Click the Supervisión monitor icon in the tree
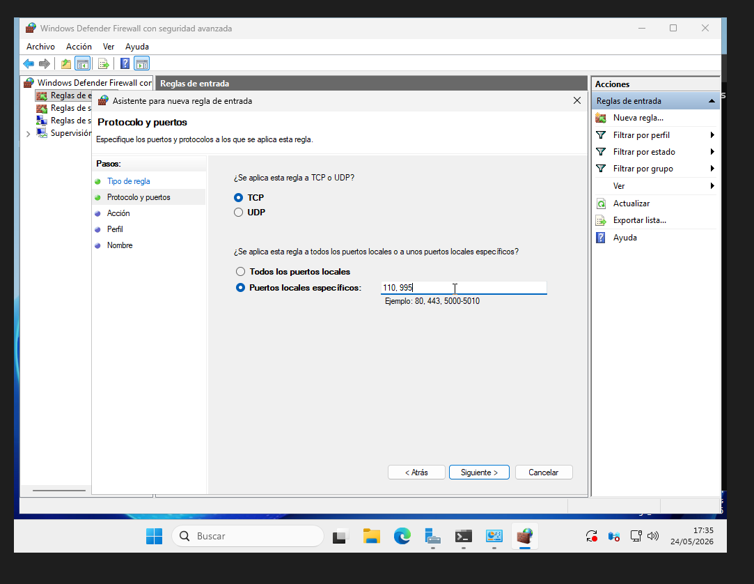The image size is (754, 584). click(x=42, y=133)
